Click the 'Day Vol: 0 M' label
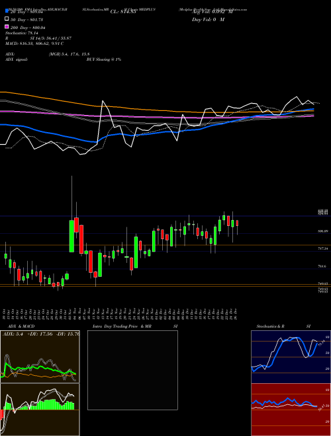331x436 pixels. pyautogui.click(x=208, y=19)
